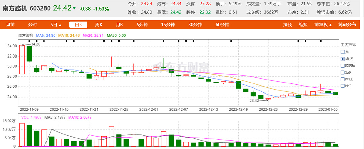Click the 南方路机 stock name header
Screen dimensions: 364x149
[15, 8]
